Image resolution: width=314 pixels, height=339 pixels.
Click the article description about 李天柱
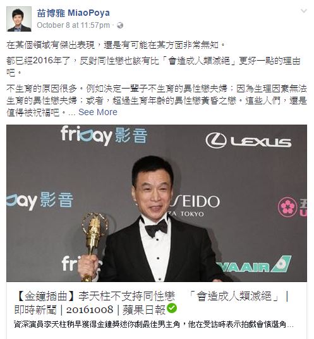[x=154, y=324]
